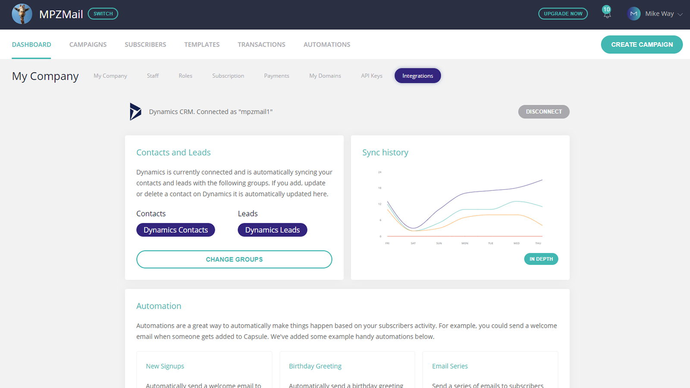Go to the SUBSCRIBERS tab
The height and width of the screenshot is (388, 690).
pyautogui.click(x=145, y=44)
